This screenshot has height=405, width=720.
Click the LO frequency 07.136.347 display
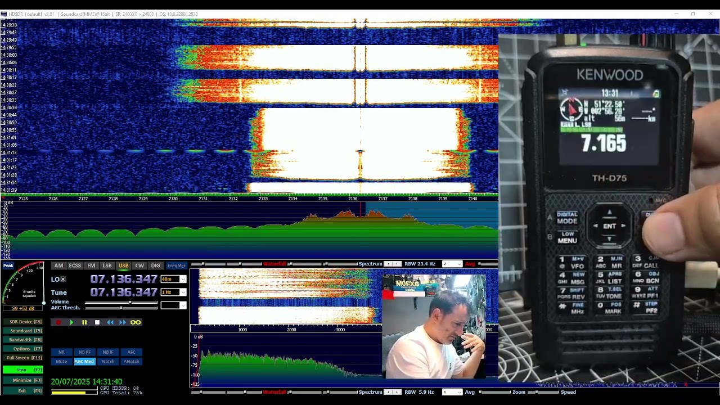124,279
